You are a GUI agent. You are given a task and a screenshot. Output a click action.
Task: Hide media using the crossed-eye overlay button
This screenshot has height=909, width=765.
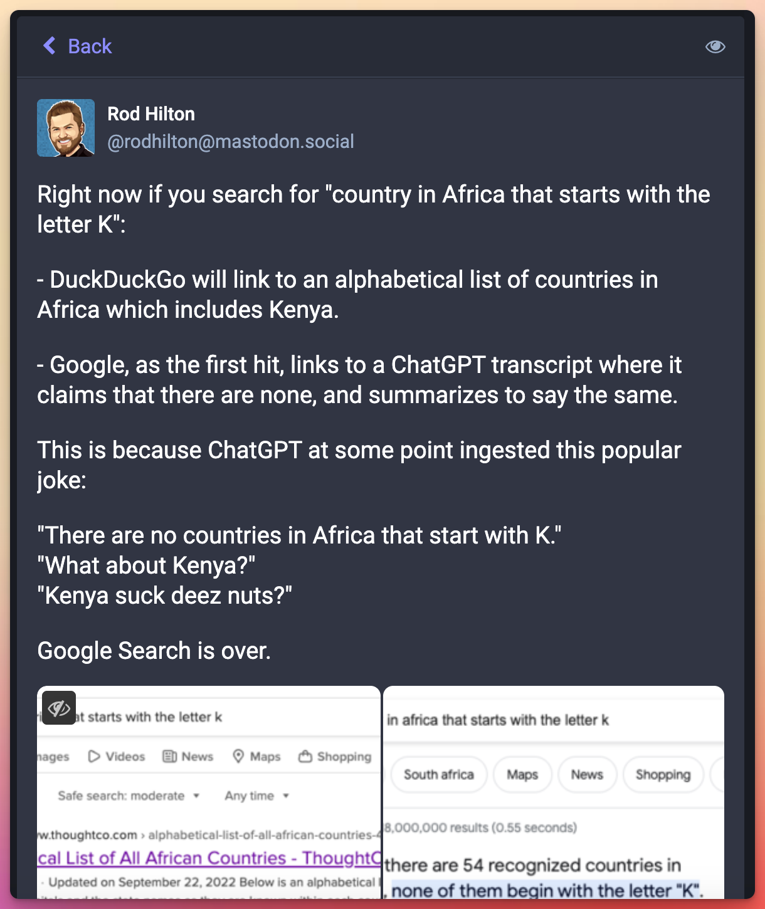coord(59,708)
